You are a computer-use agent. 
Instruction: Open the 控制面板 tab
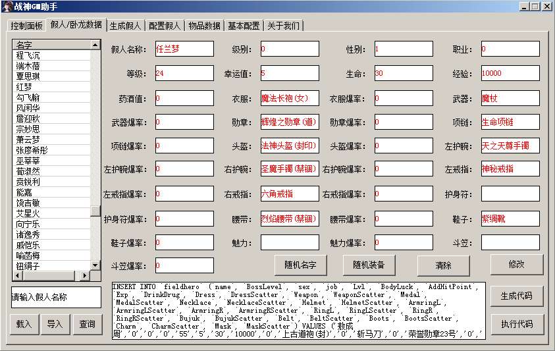[x=26, y=26]
